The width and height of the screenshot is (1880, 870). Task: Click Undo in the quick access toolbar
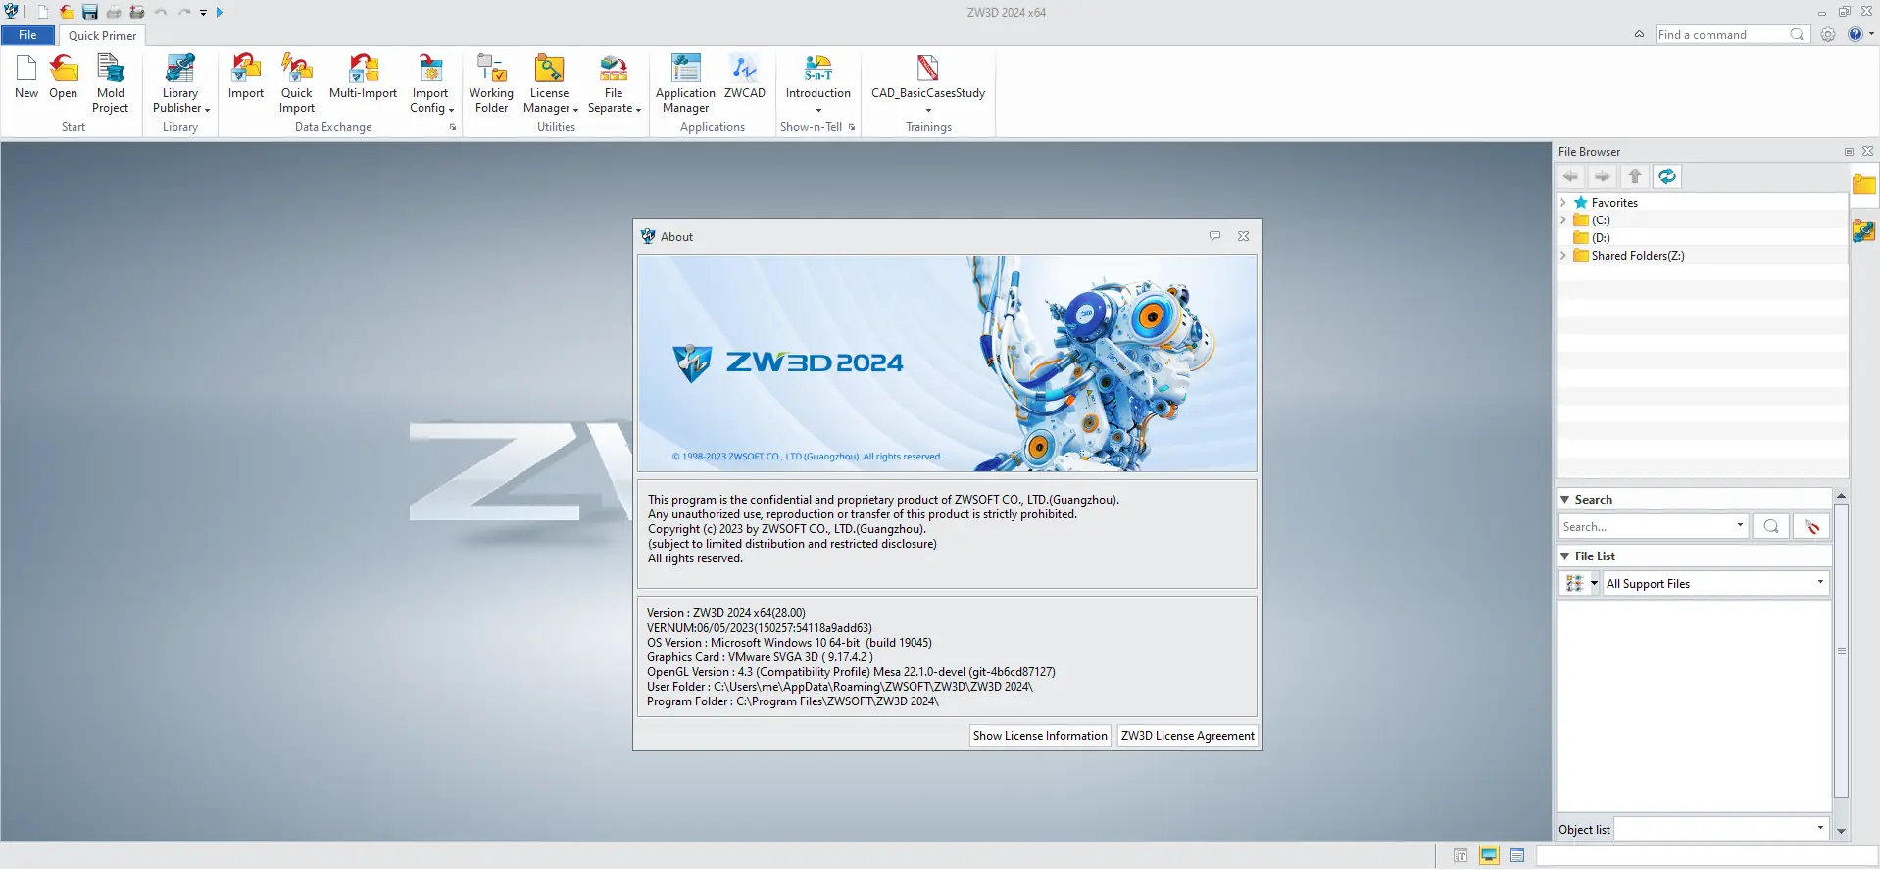click(161, 12)
